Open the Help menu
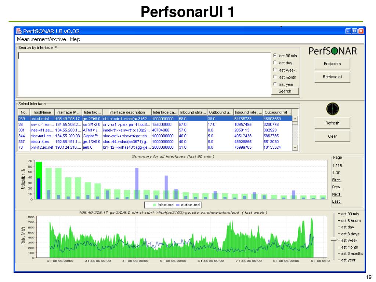 pos(75,39)
